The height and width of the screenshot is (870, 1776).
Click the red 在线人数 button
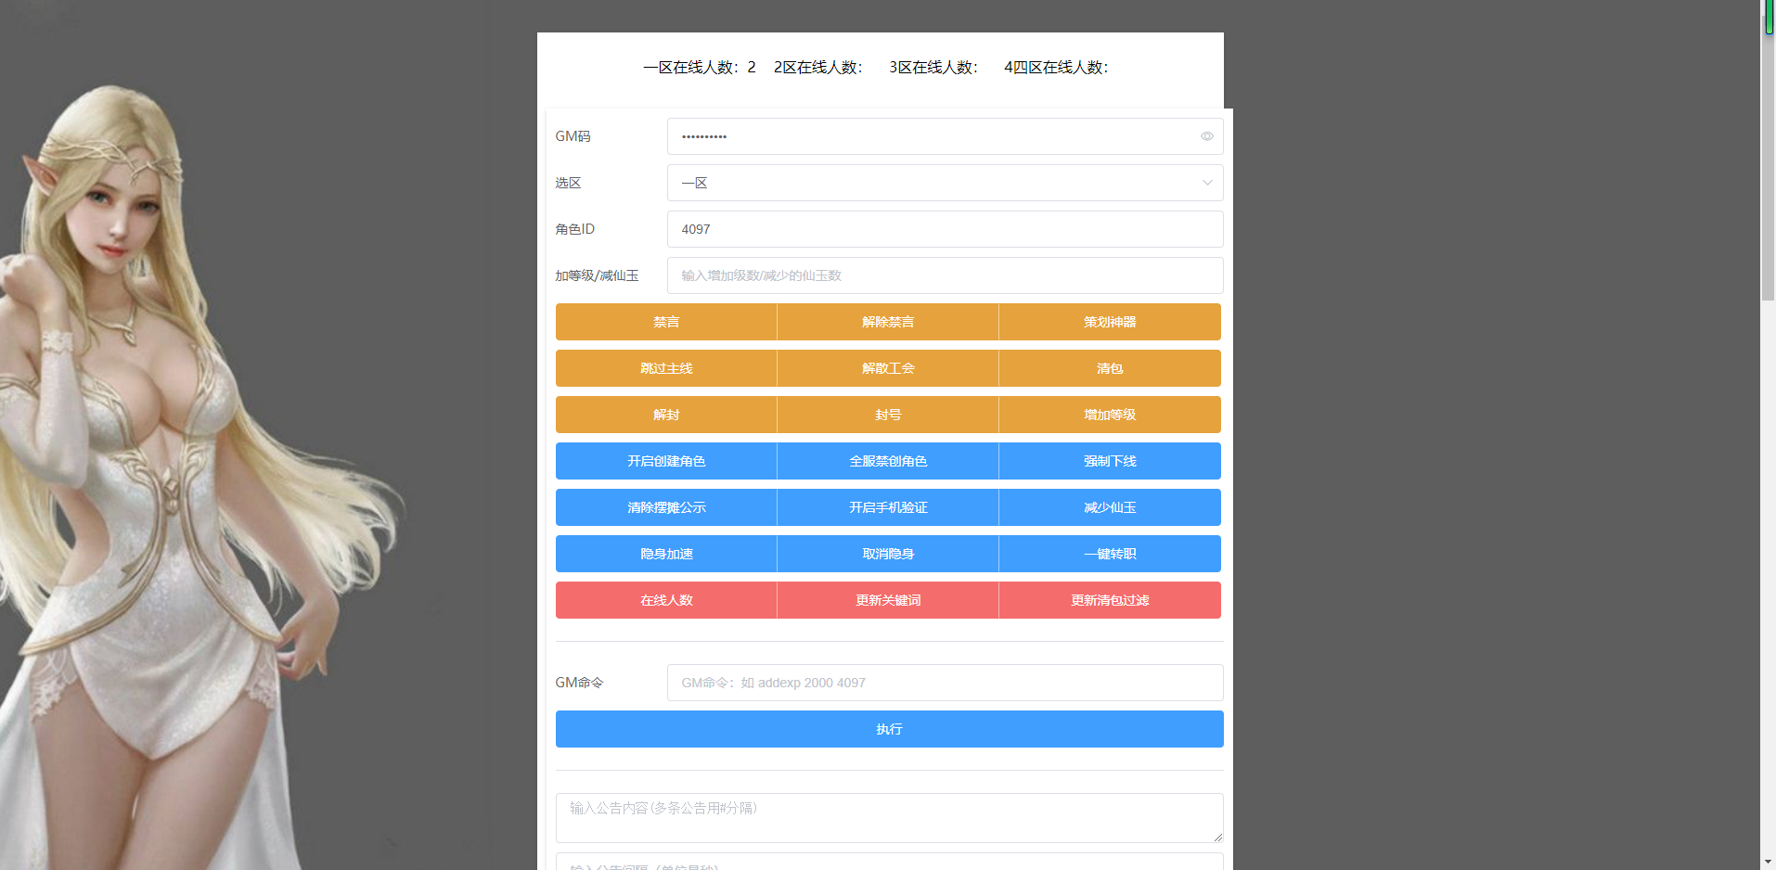tap(666, 600)
